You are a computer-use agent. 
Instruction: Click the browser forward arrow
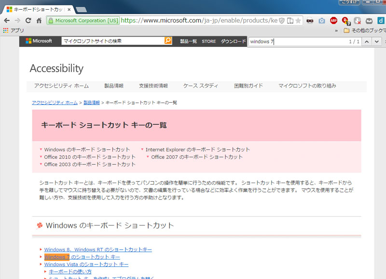(17, 21)
